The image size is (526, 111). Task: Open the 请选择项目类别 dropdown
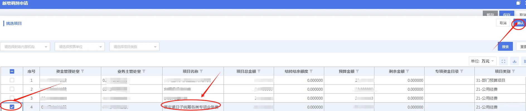point(134,47)
